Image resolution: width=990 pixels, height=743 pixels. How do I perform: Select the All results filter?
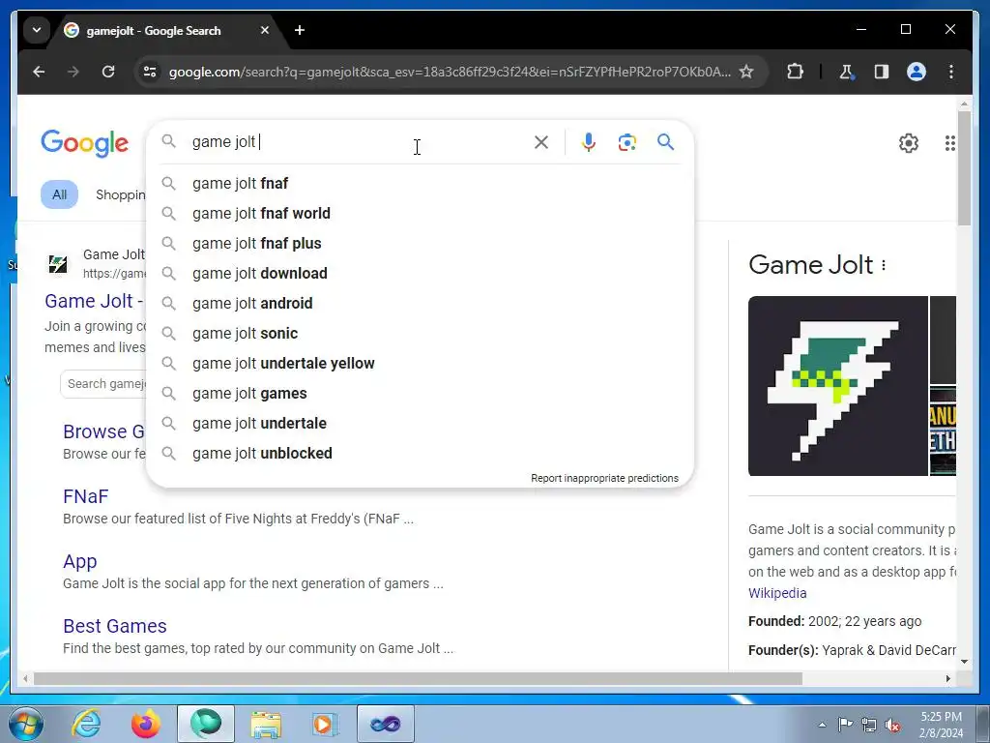[59, 194]
